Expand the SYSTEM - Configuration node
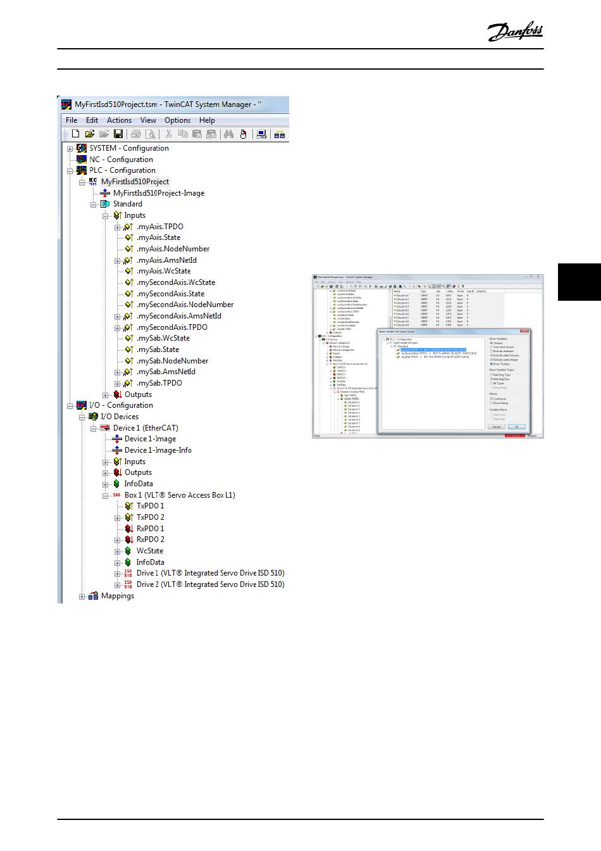The image size is (601, 851). pyautogui.click(x=70, y=149)
